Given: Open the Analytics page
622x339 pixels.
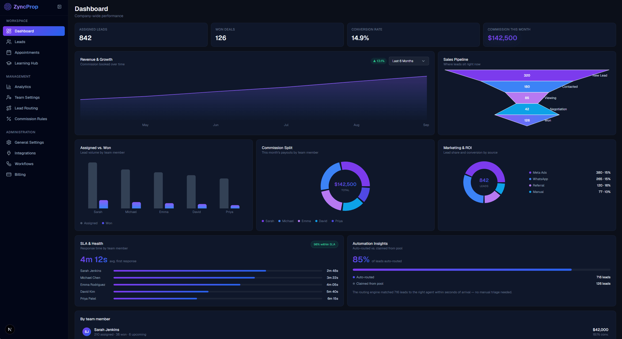Looking at the screenshot, I should pyautogui.click(x=34, y=87).
